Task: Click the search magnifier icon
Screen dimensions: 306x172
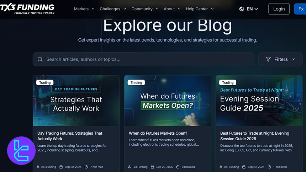Action: point(40,59)
